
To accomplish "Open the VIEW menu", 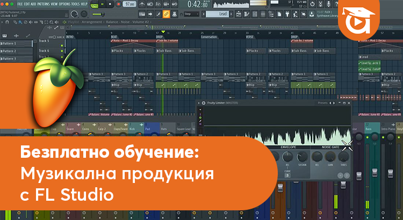I will click(x=54, y=4).
